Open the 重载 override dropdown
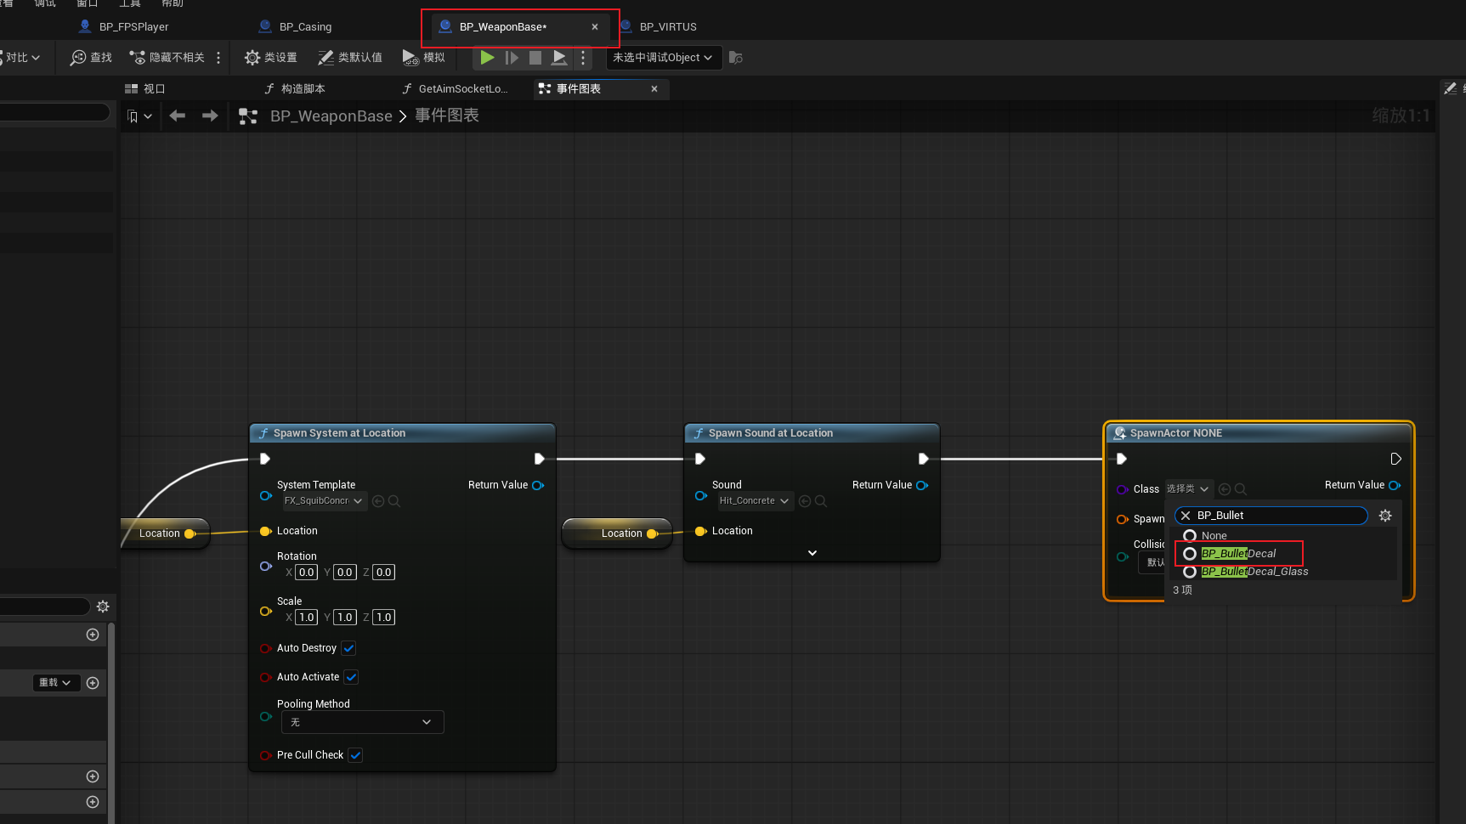This screenshot has height=824, width=1466. coord(55,683)
